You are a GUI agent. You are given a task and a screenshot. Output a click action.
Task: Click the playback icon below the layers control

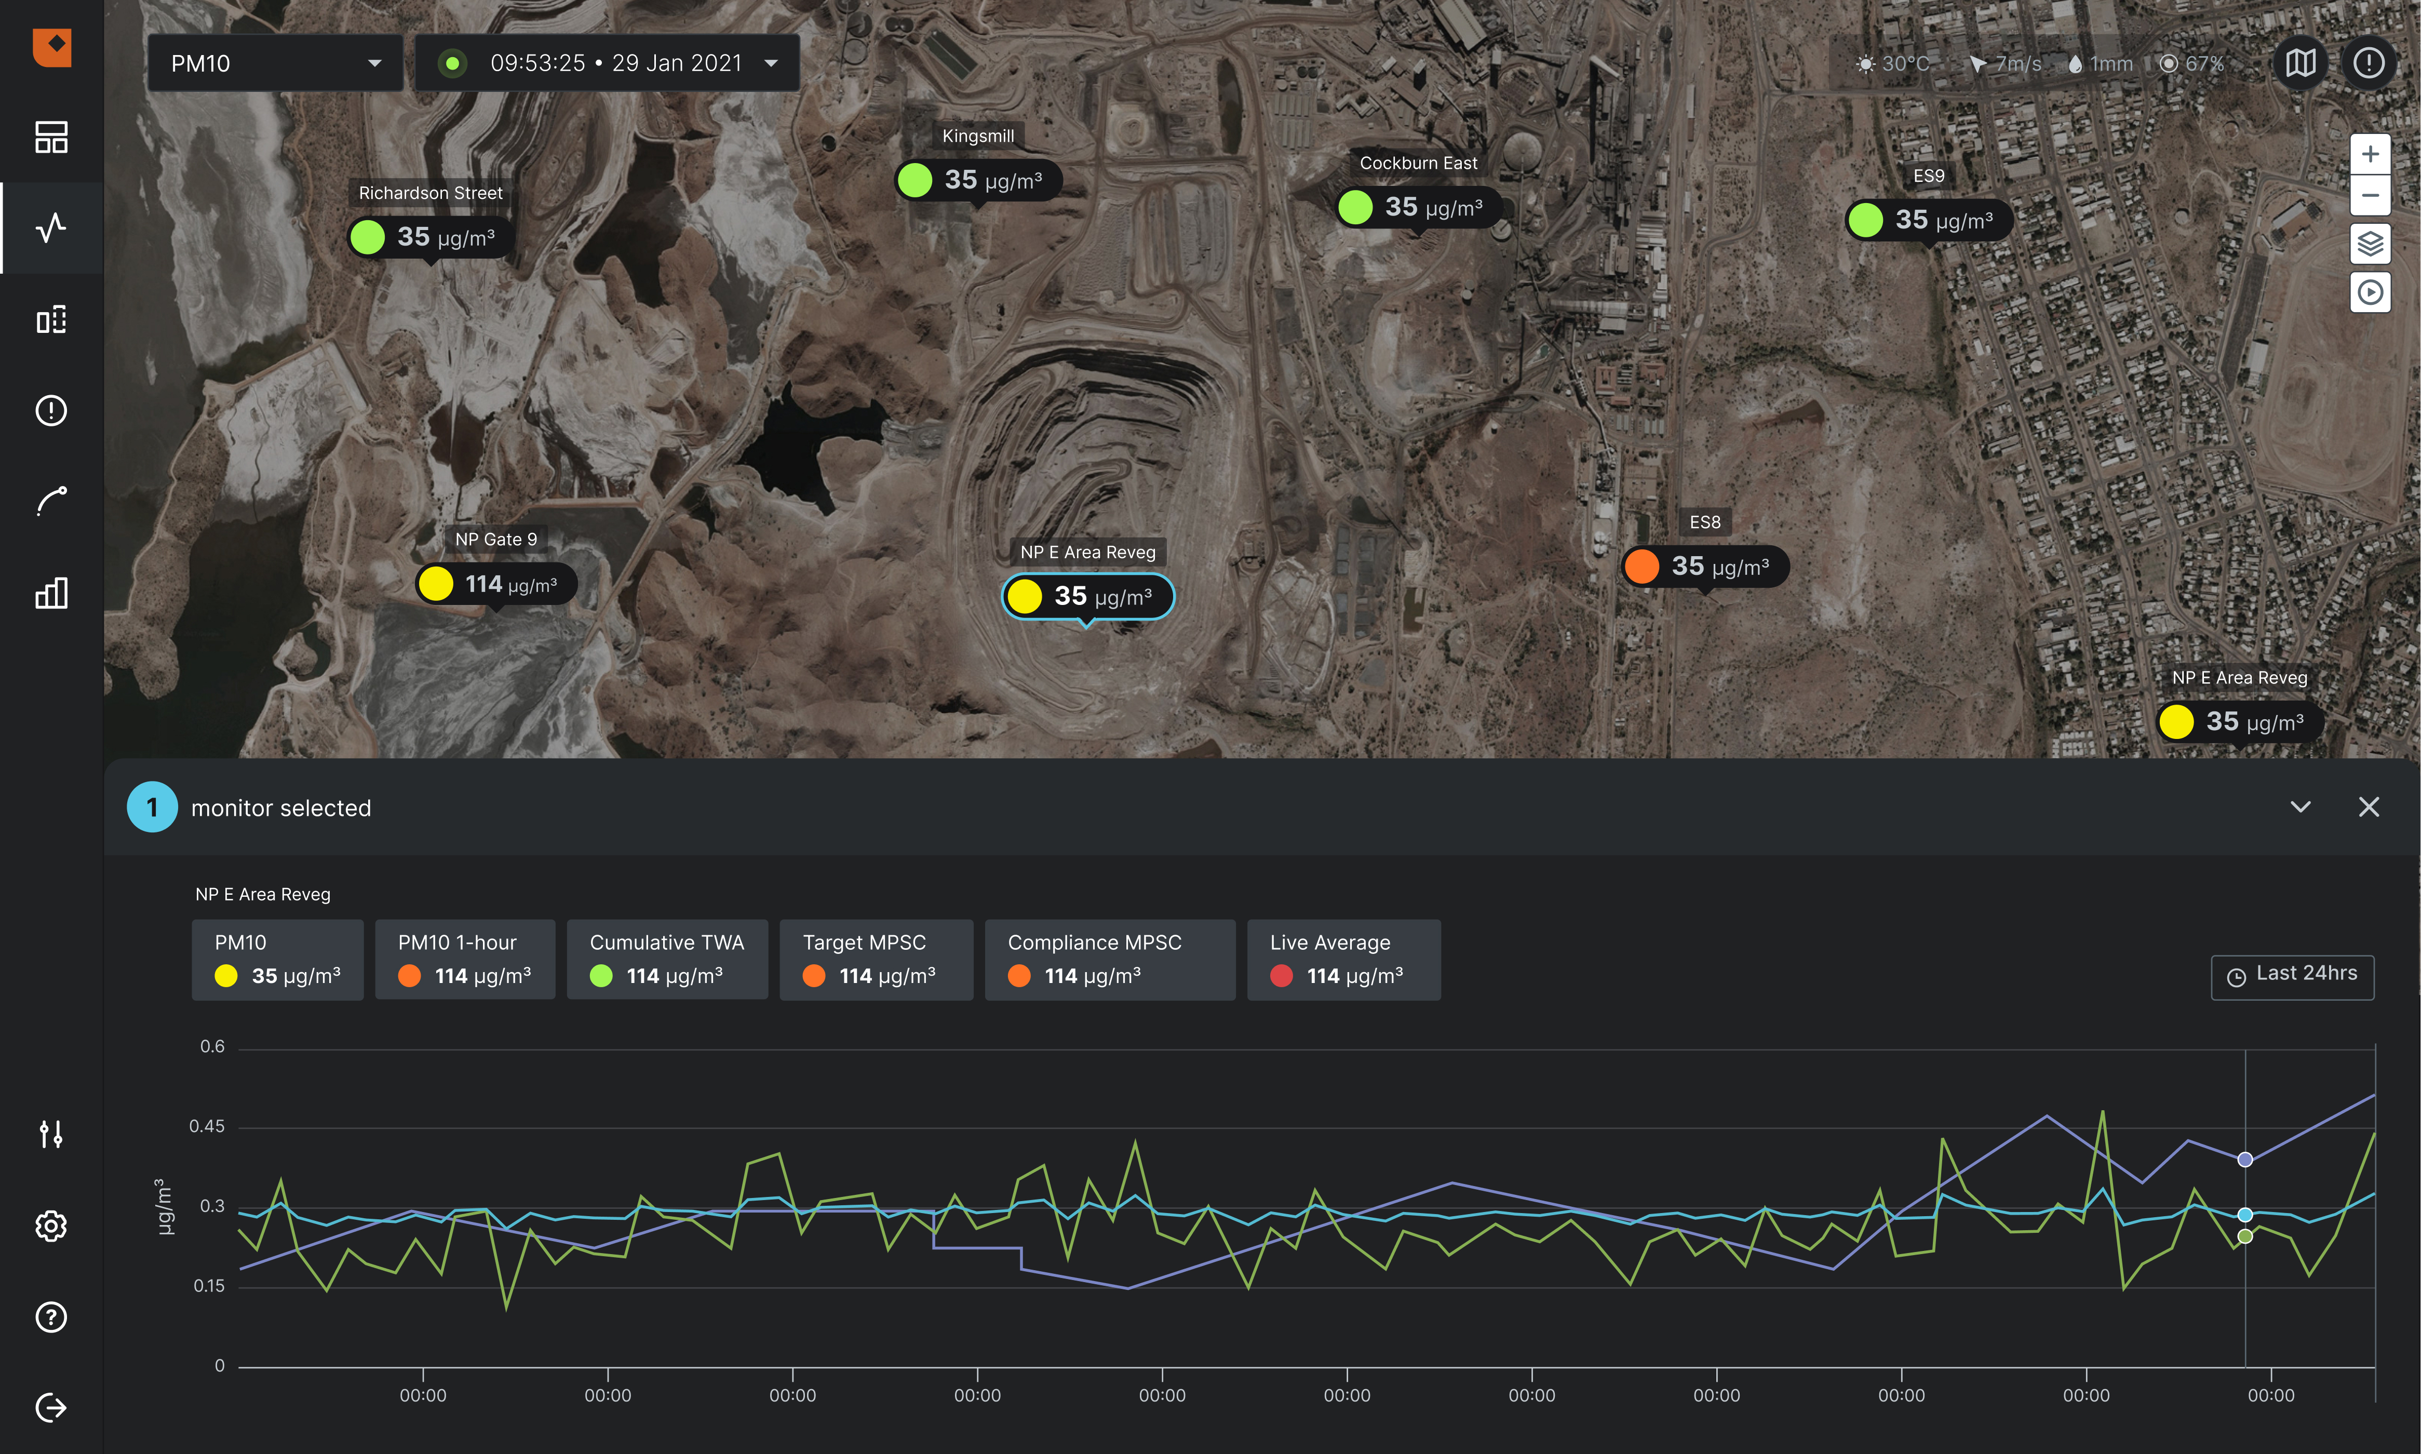2371,292
